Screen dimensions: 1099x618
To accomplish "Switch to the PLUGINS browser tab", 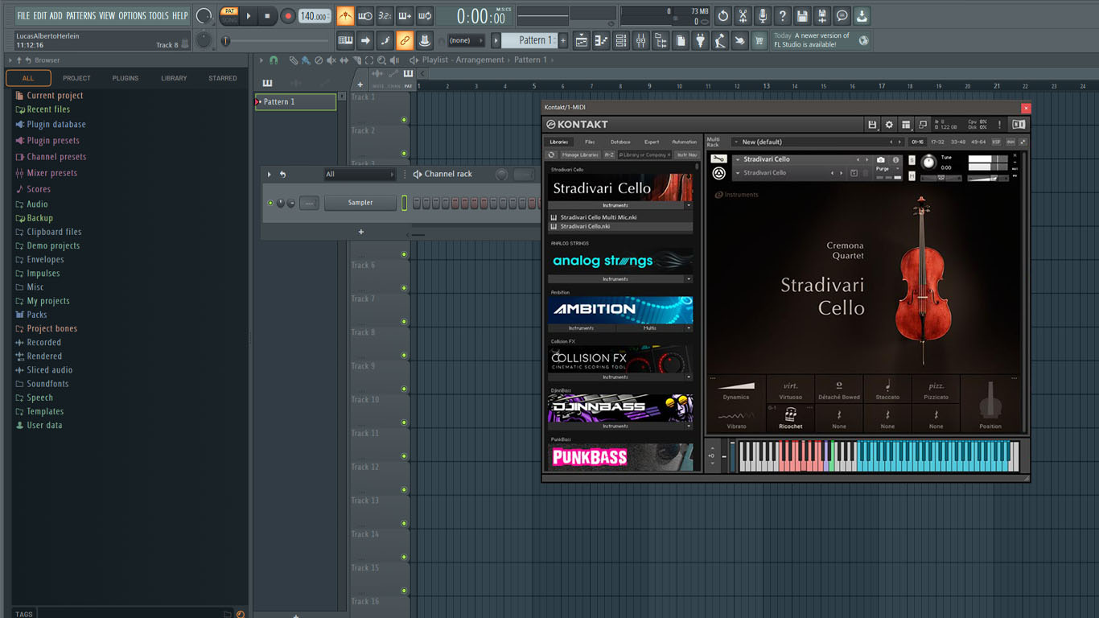I will (x=125, y=78).
